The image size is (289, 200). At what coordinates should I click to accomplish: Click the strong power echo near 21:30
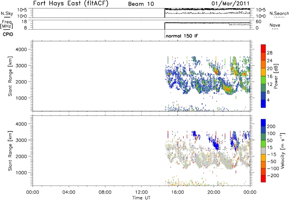coord(227,89)
